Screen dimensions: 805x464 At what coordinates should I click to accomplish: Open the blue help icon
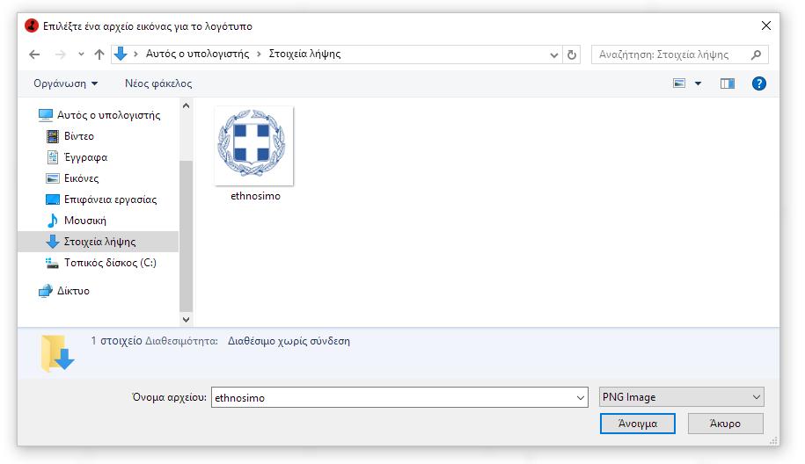click(758, 83)
